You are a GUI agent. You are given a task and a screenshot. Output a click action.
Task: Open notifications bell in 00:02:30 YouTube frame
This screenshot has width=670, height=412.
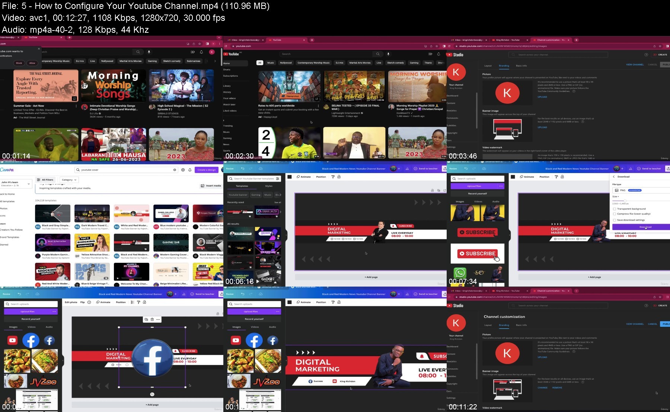438,54
